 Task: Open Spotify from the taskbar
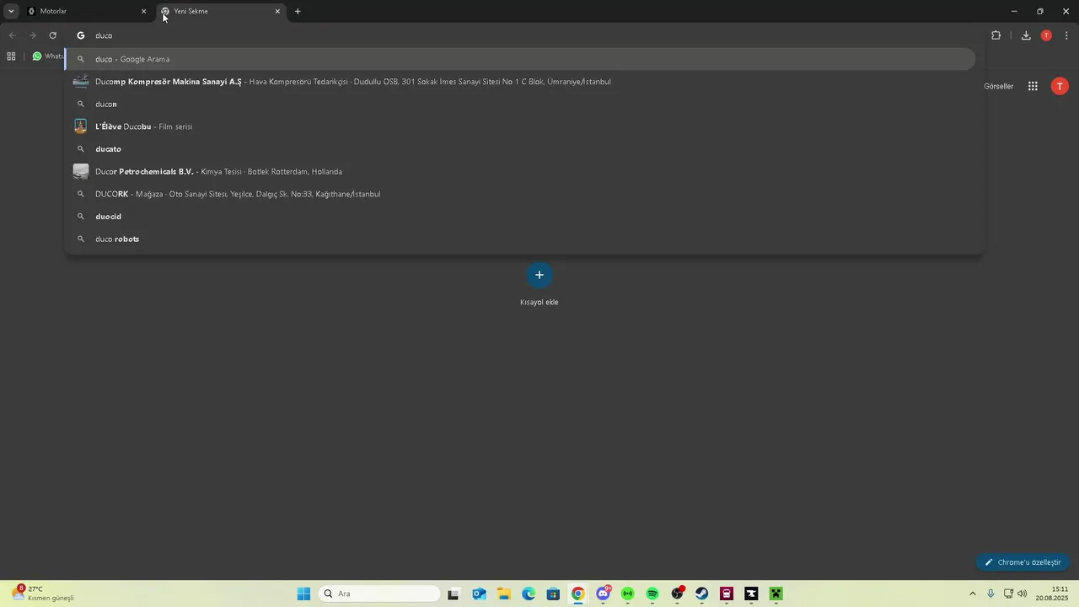(x=652, y=594)
